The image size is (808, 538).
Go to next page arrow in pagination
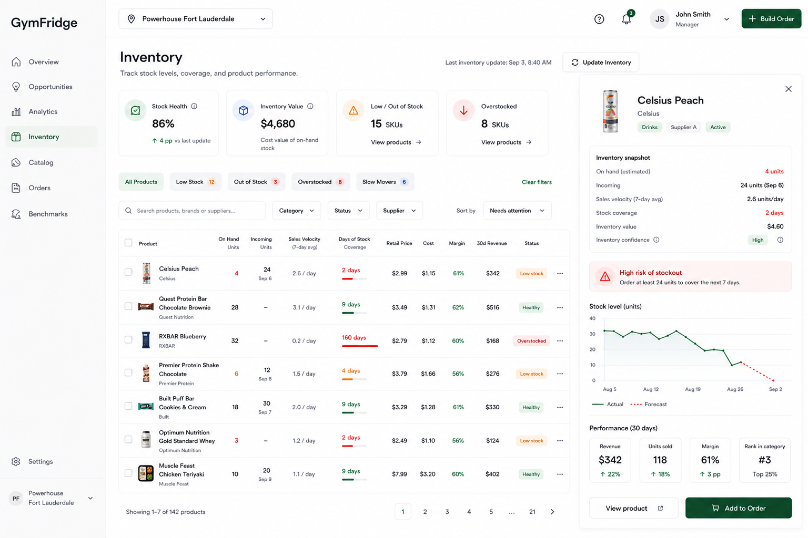552,512
